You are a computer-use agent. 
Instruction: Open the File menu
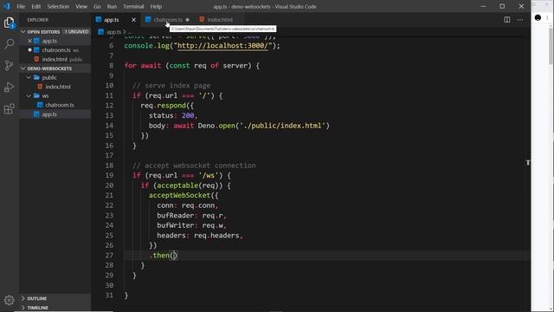pyautogui.click(x=21, y=6)
